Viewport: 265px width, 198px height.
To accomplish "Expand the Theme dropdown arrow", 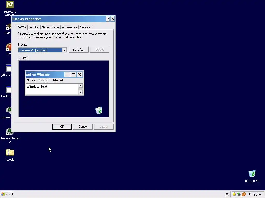I will [64, 50].
